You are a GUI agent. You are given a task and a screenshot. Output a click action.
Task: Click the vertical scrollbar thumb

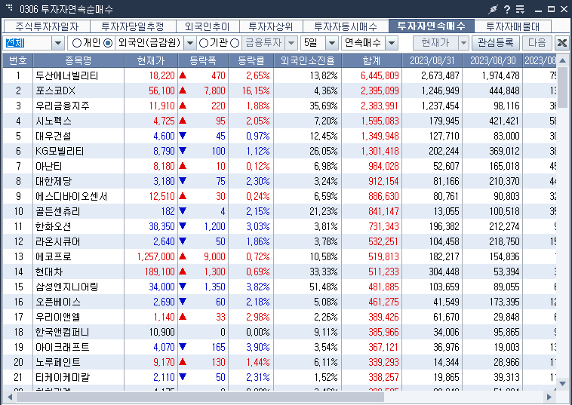pyautogui.click(x=562, y=87)
